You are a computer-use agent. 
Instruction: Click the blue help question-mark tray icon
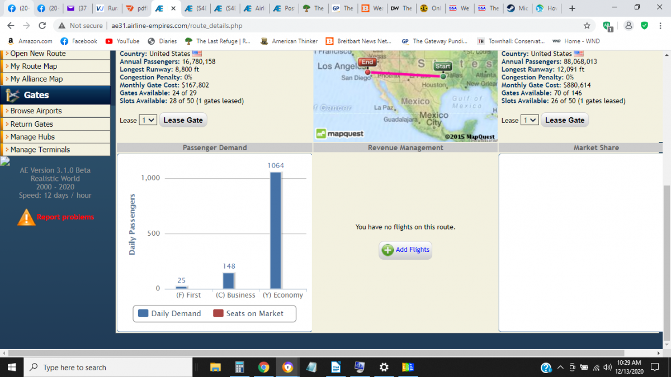click(x=546, y=368)
